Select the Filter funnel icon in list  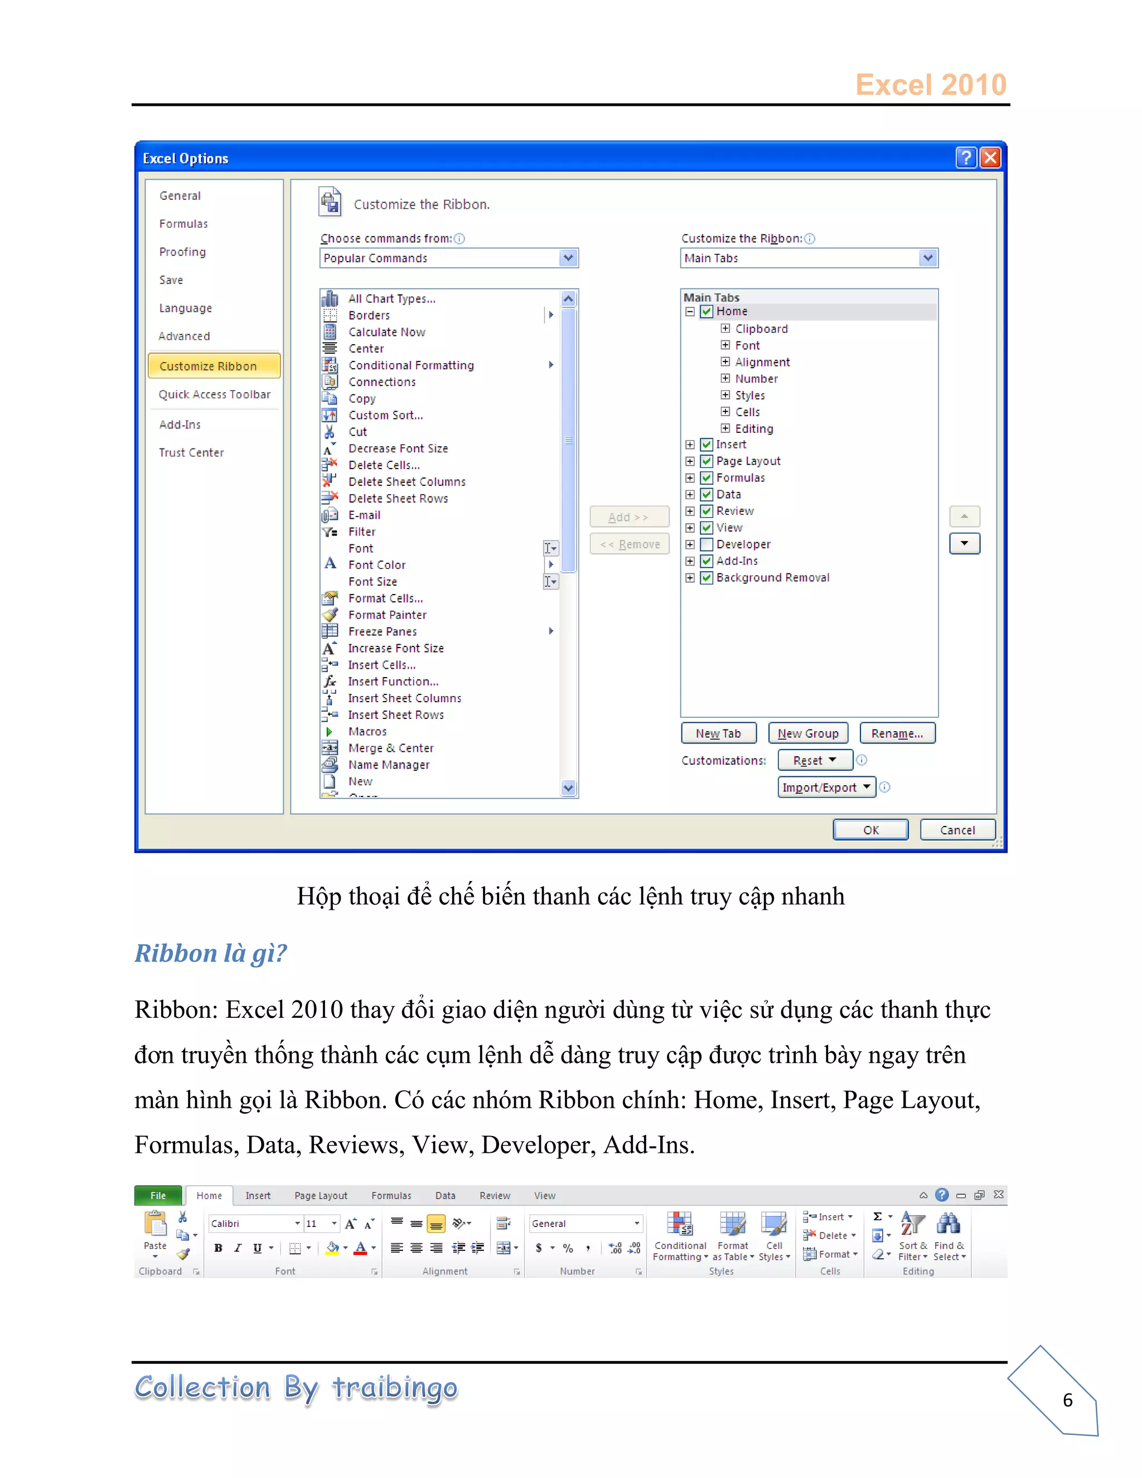(330, 532)
